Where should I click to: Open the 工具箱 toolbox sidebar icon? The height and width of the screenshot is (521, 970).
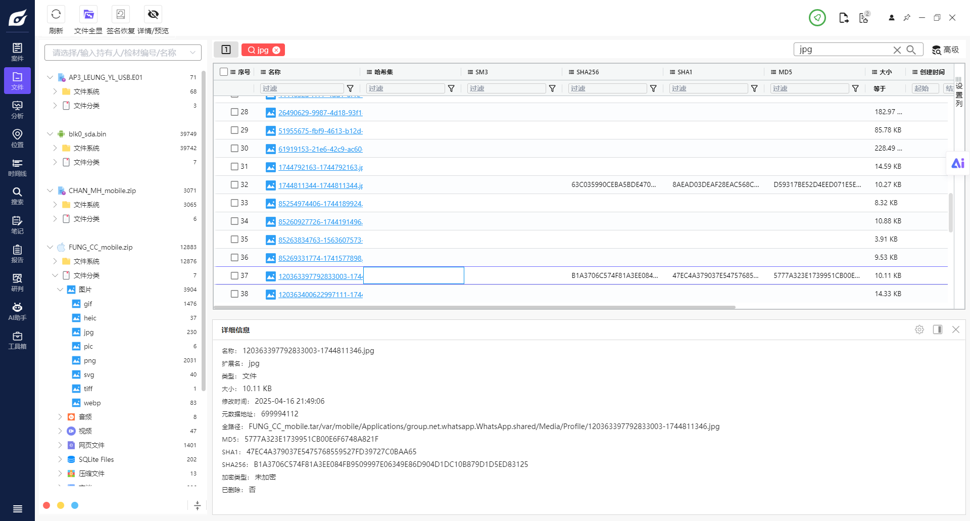coord(17,340)
